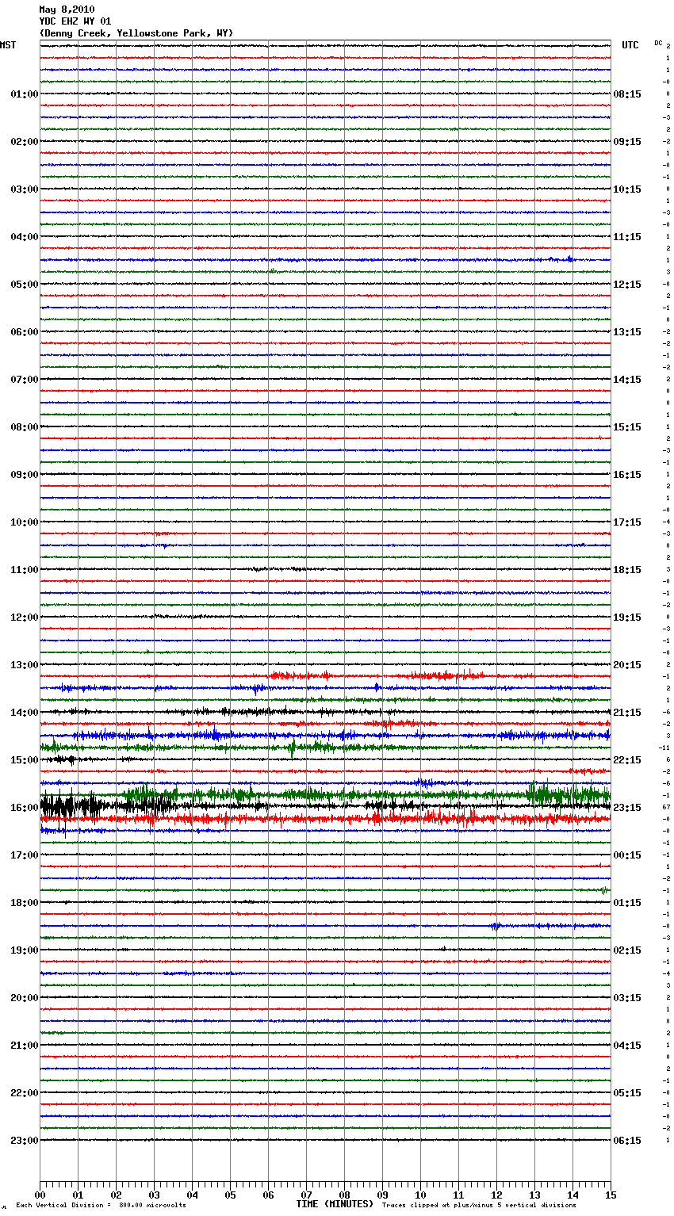This screenshot has height=1216, width=674.
Task: Click the MST timezone label
Action: (x=8, y=45)
